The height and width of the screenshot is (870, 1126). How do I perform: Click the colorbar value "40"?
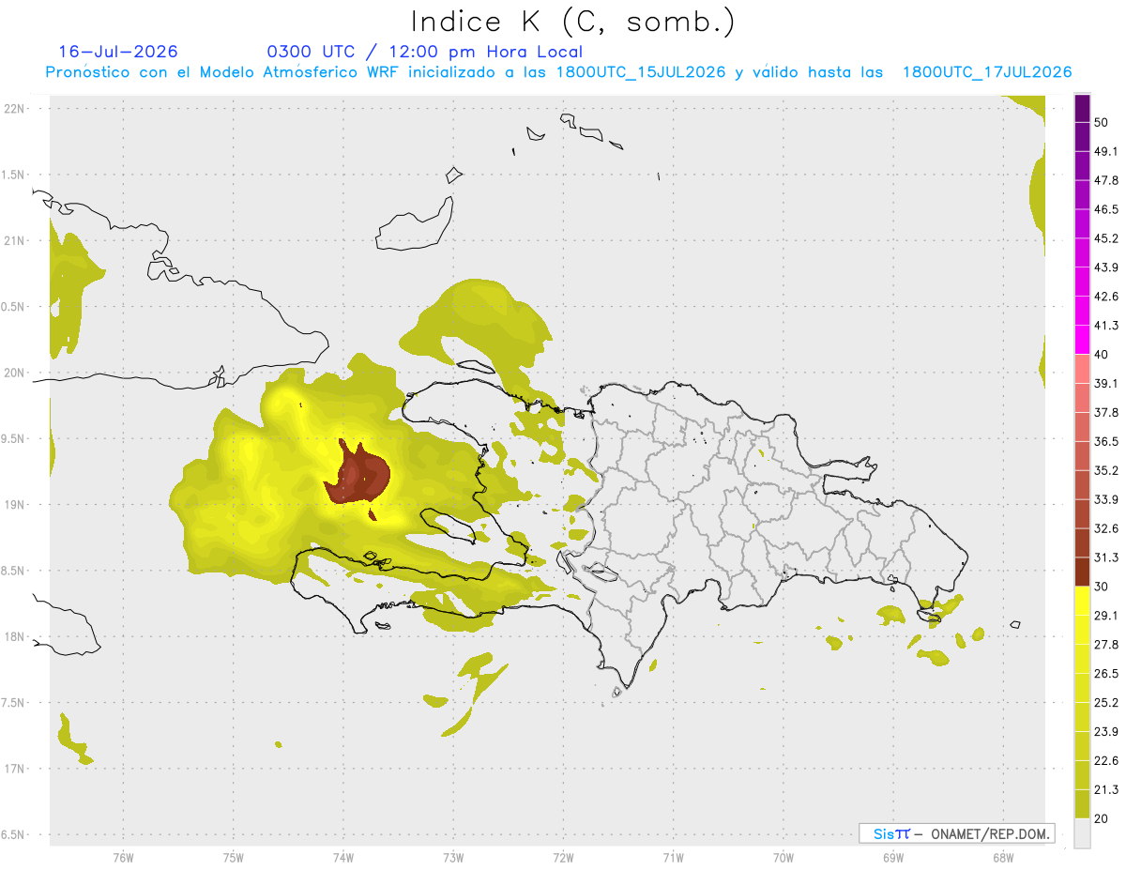click(1102, 355)
